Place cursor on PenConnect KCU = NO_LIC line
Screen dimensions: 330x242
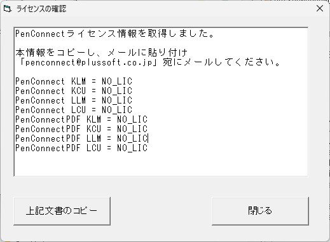[x=74, y=91]
